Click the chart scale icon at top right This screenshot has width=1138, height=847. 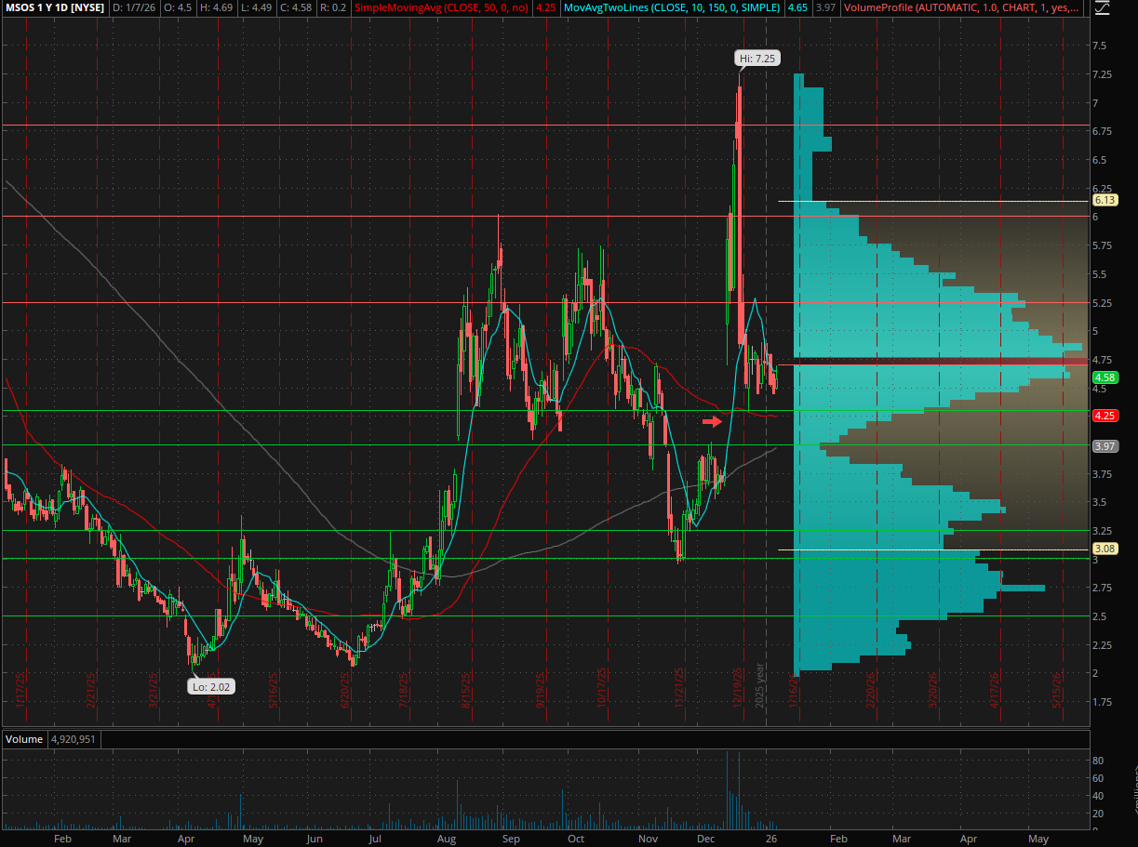[1104, 8]
